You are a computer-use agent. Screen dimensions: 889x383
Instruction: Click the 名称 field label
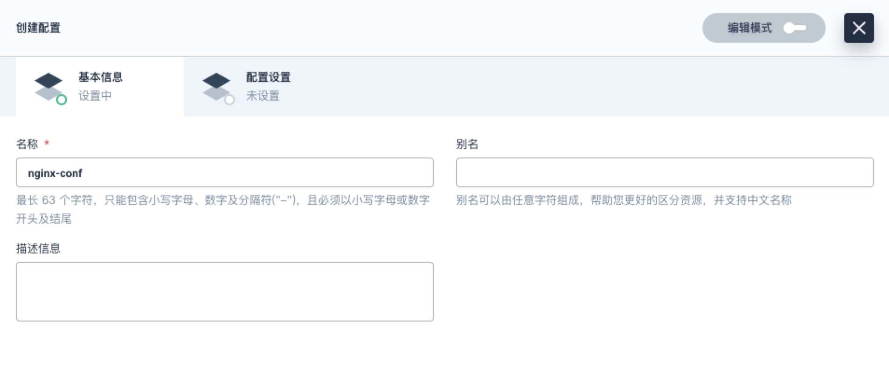(x=27, y=144)
